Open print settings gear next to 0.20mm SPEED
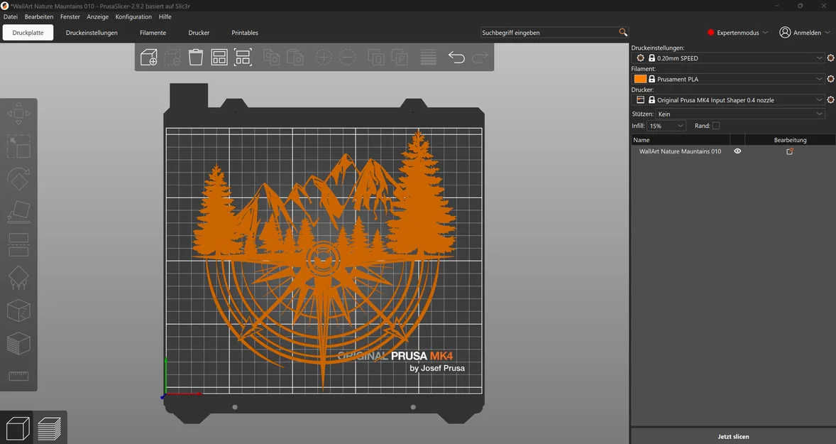The width and height of the screenshot is (836, 444). point(830,58)
